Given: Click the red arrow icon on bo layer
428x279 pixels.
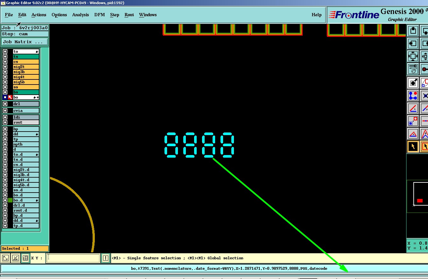Looking at the screenshot, I should point(10,97).
